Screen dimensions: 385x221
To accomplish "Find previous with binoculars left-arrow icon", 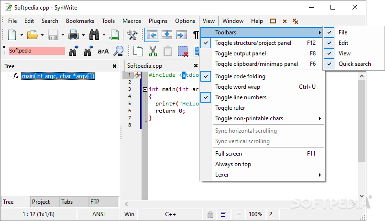I will point(88,51).
